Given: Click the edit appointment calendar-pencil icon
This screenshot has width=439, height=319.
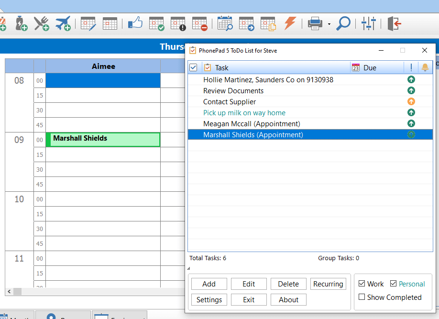Looking at the screenshot, I should click(88, 23).
